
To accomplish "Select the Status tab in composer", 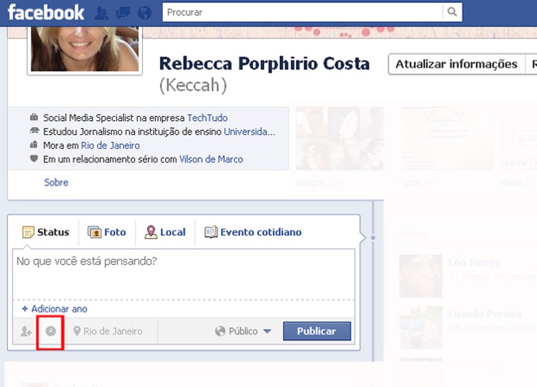I will click(45, 232).
